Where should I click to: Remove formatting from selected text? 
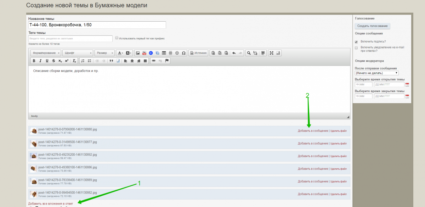tap(74, 61)
